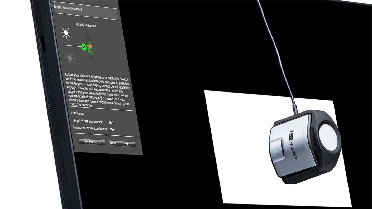This screenshot has width=372, height=209.
Task: Click the bright sun brightness icon
Action: pyautogui.click(x=66, y=32)
